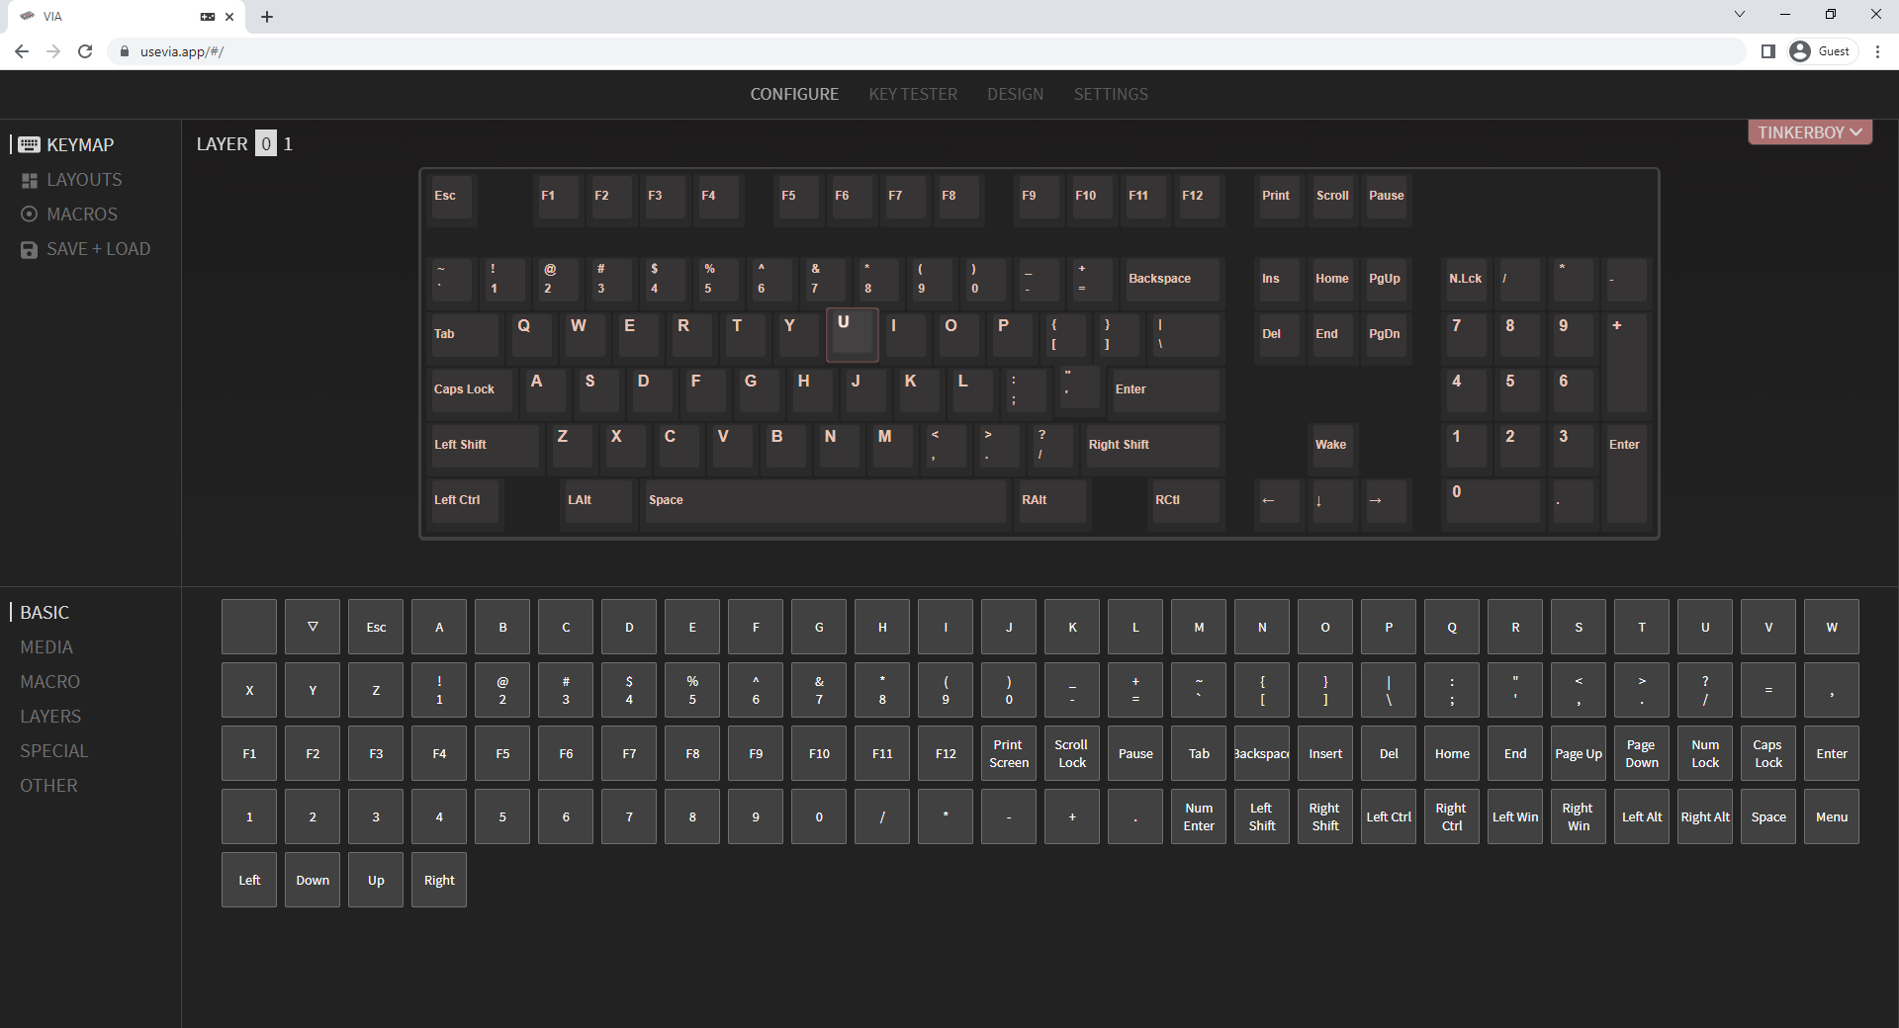Assign the Scroll Lock keycode
This screenshot has height=1028, width=1899.
[x=1072, y=753]
